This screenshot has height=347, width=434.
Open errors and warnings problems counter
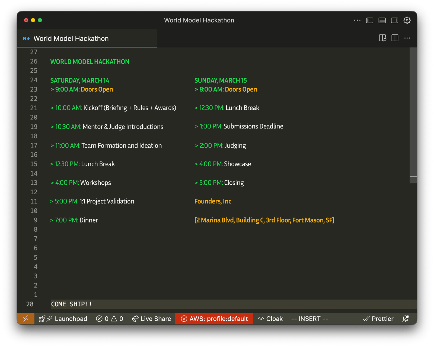pyautogui.click(x=110, y=319)
